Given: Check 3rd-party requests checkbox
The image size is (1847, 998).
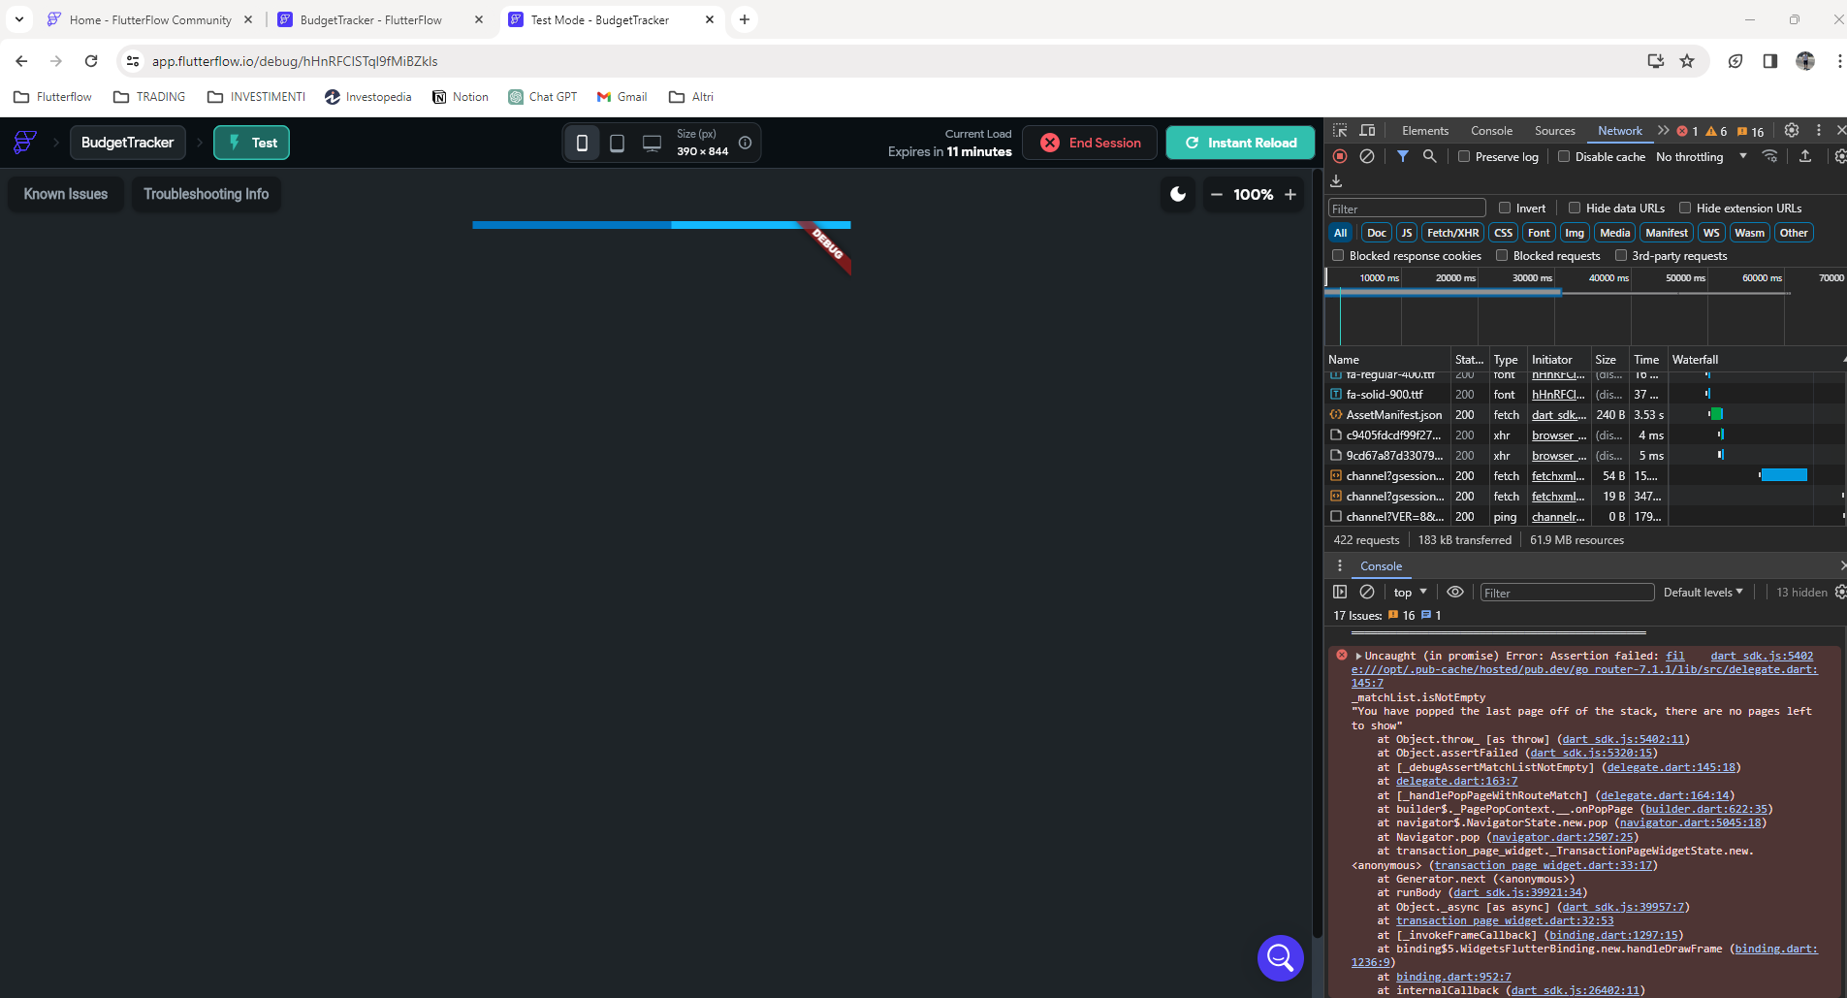Looking at the screenshot, I should click(1620, 255).
